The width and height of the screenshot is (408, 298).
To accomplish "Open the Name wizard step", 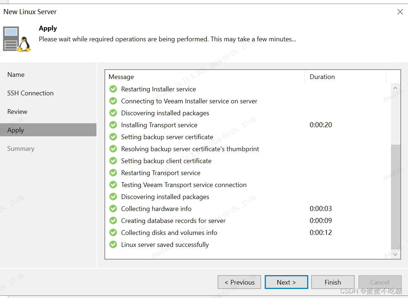I will pos(48,75).
